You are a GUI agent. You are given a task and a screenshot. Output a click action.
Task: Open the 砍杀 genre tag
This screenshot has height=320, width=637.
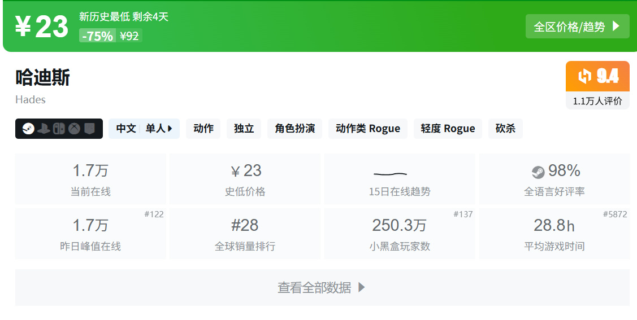[505, 129]
